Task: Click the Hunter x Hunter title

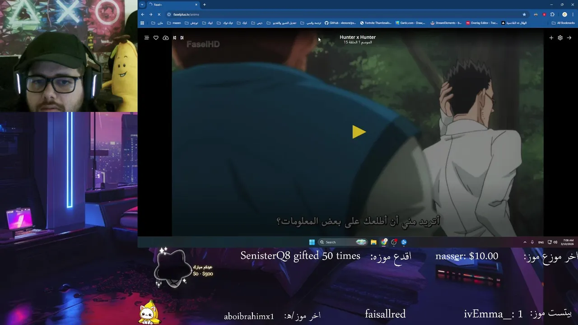Action: tap(358, 37)
